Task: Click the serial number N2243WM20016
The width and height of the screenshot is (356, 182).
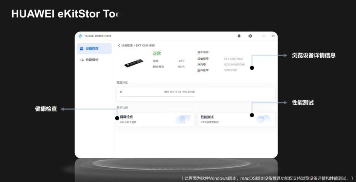Action: coord(234,65)
